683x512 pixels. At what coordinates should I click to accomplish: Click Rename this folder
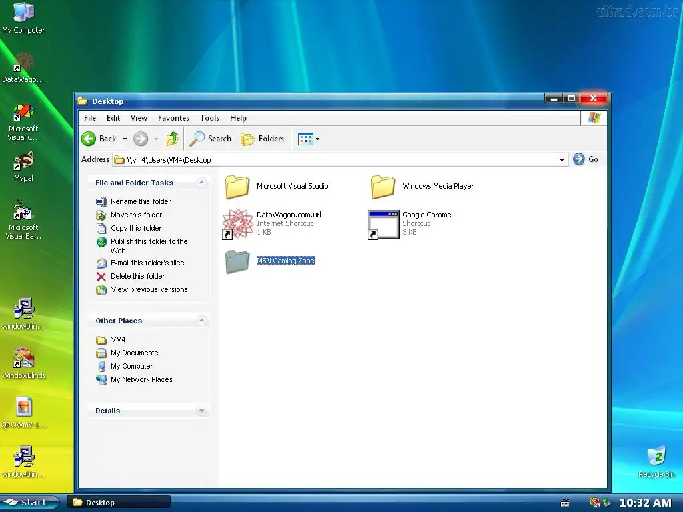coord(133,201)
